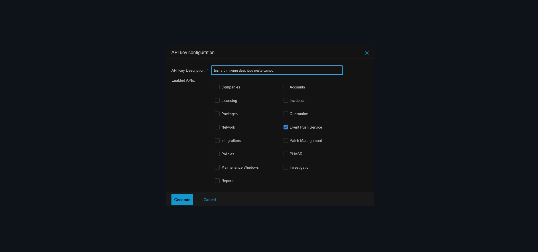Viewport: 538px width, 252px height.
Task: Click the 'Enabled APIs:' label
Action: [x=183, y=80]
